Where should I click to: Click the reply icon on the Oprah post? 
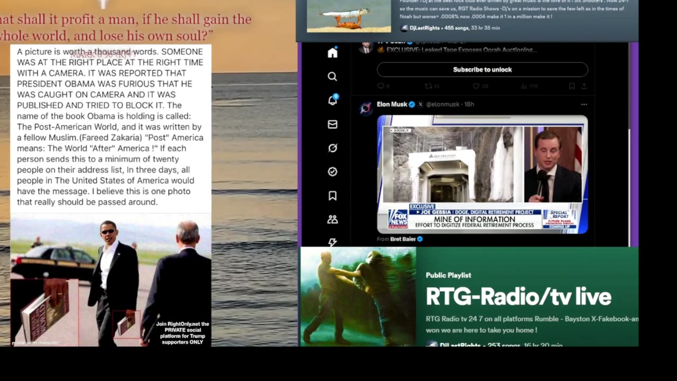coord(380,86)
